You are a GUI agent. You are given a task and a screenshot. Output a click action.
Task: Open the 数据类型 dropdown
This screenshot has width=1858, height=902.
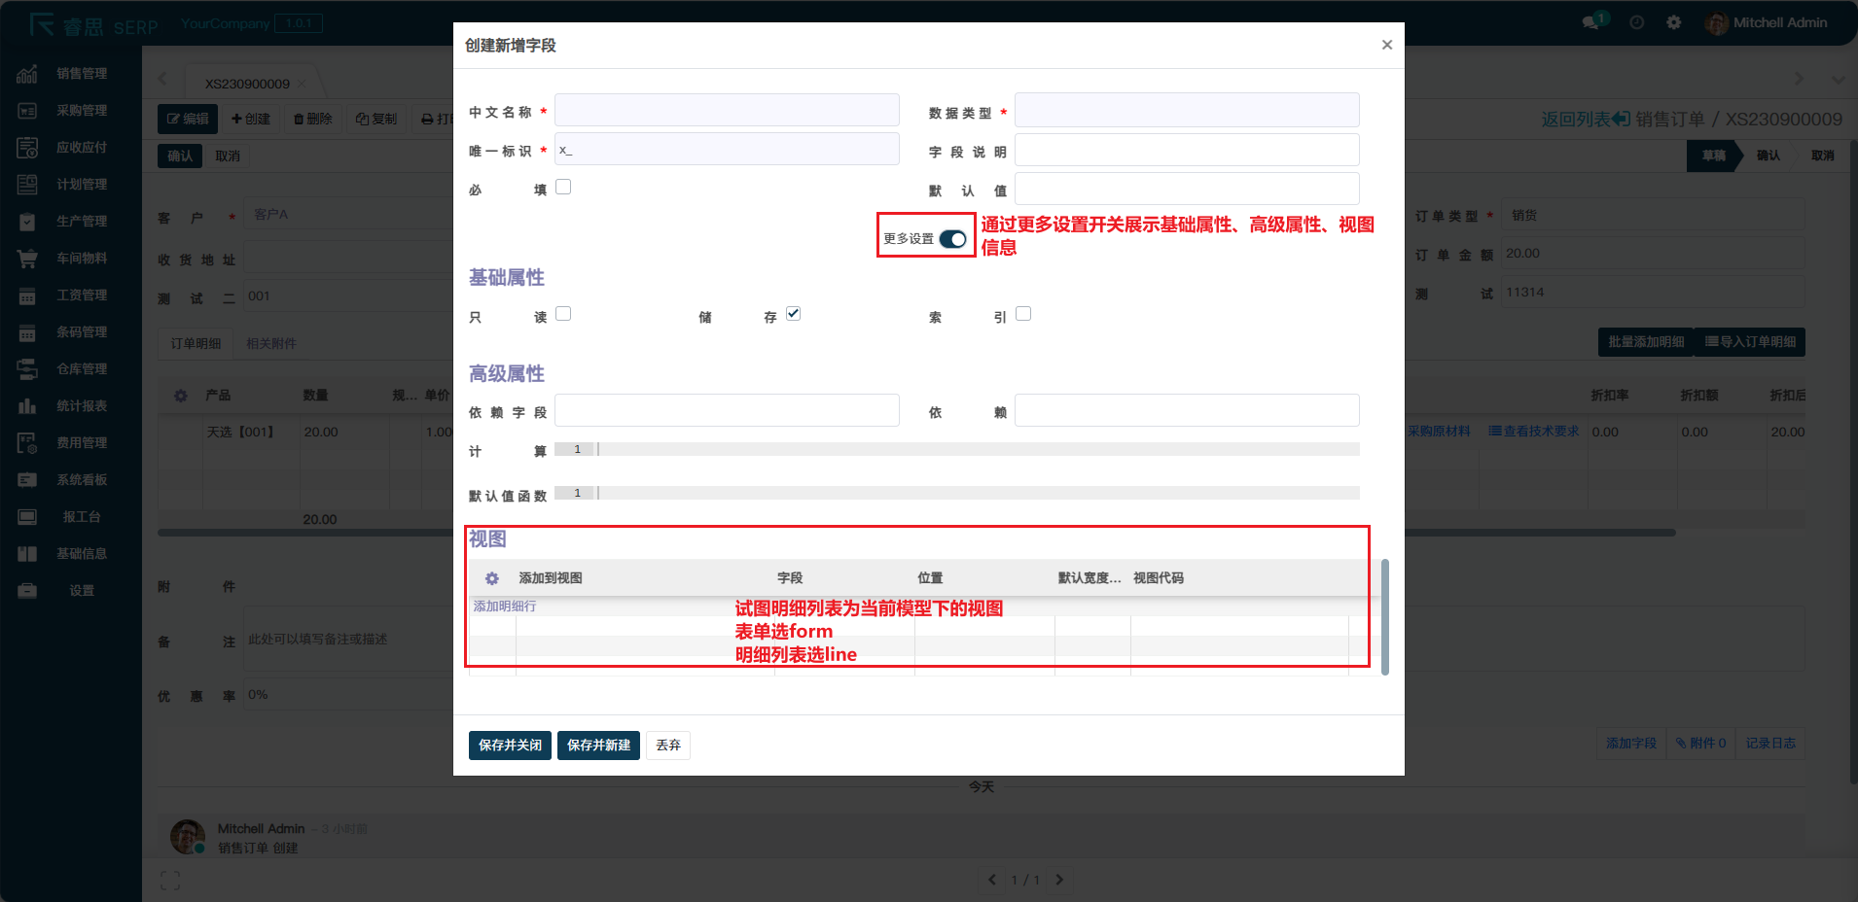point(1186,110)
